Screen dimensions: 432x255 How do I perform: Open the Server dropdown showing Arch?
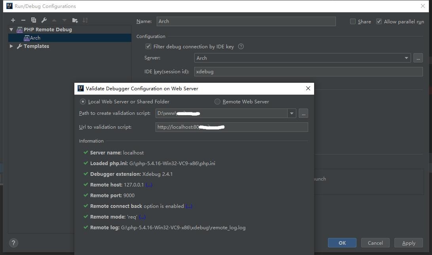click(303, 58)
